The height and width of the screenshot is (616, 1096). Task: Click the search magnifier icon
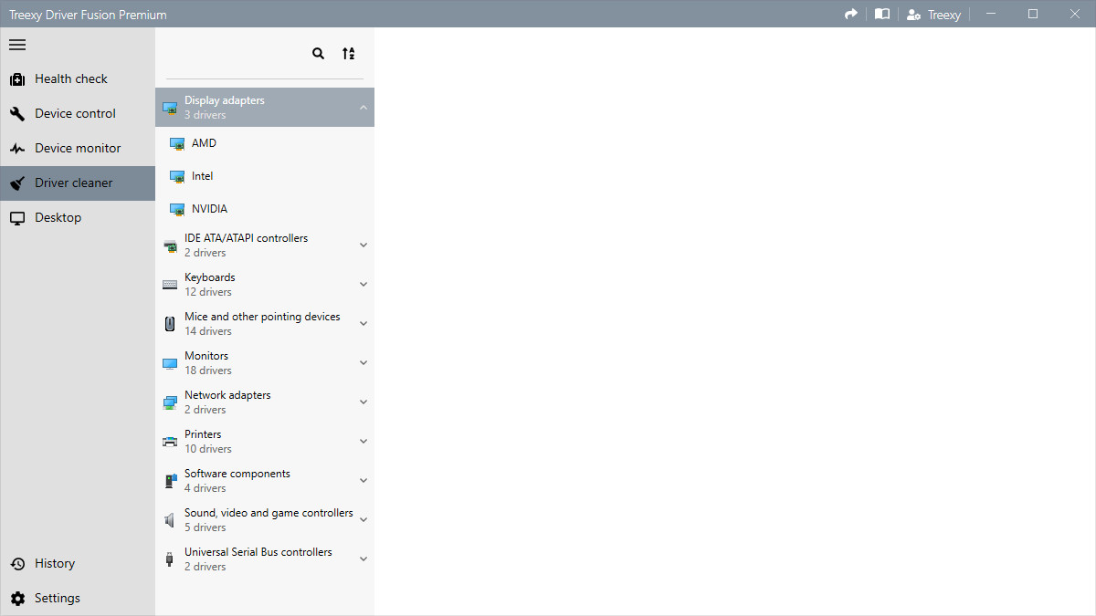point(318,54)
